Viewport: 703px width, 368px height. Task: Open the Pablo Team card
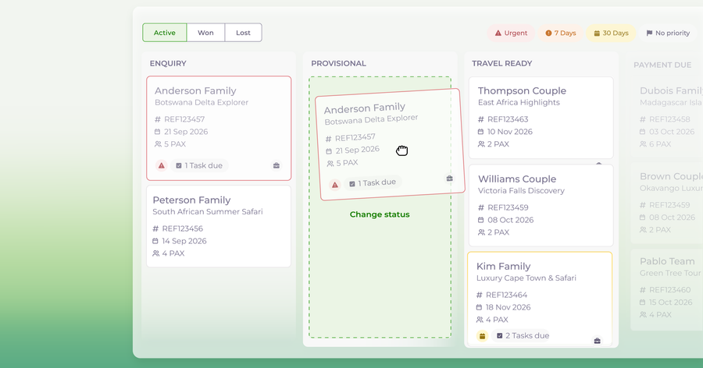point(667,290)
